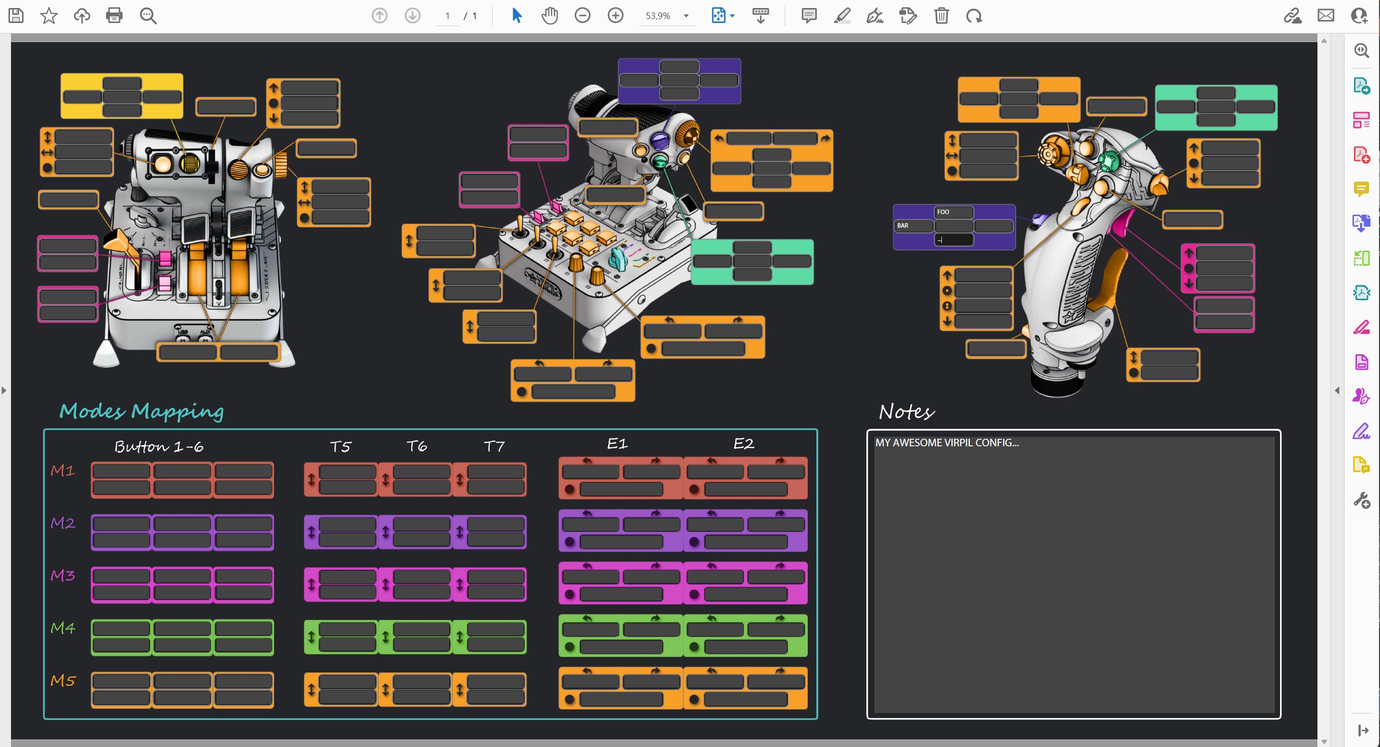Viewport: 1380px width, 747px height.
Task: Click the BAR text field
Action: (913, 226)
